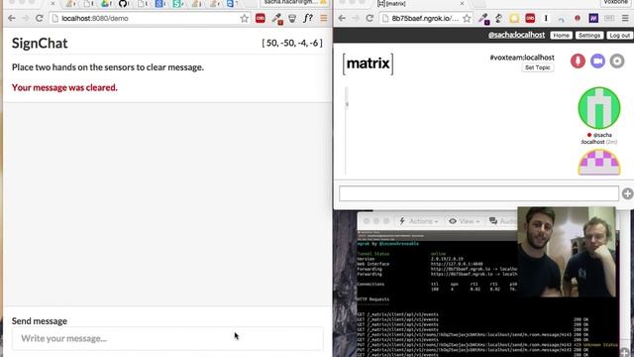Start a voice call with the red microphone icon
Screen dimensions: 634x357
click(x=578, y=61)
